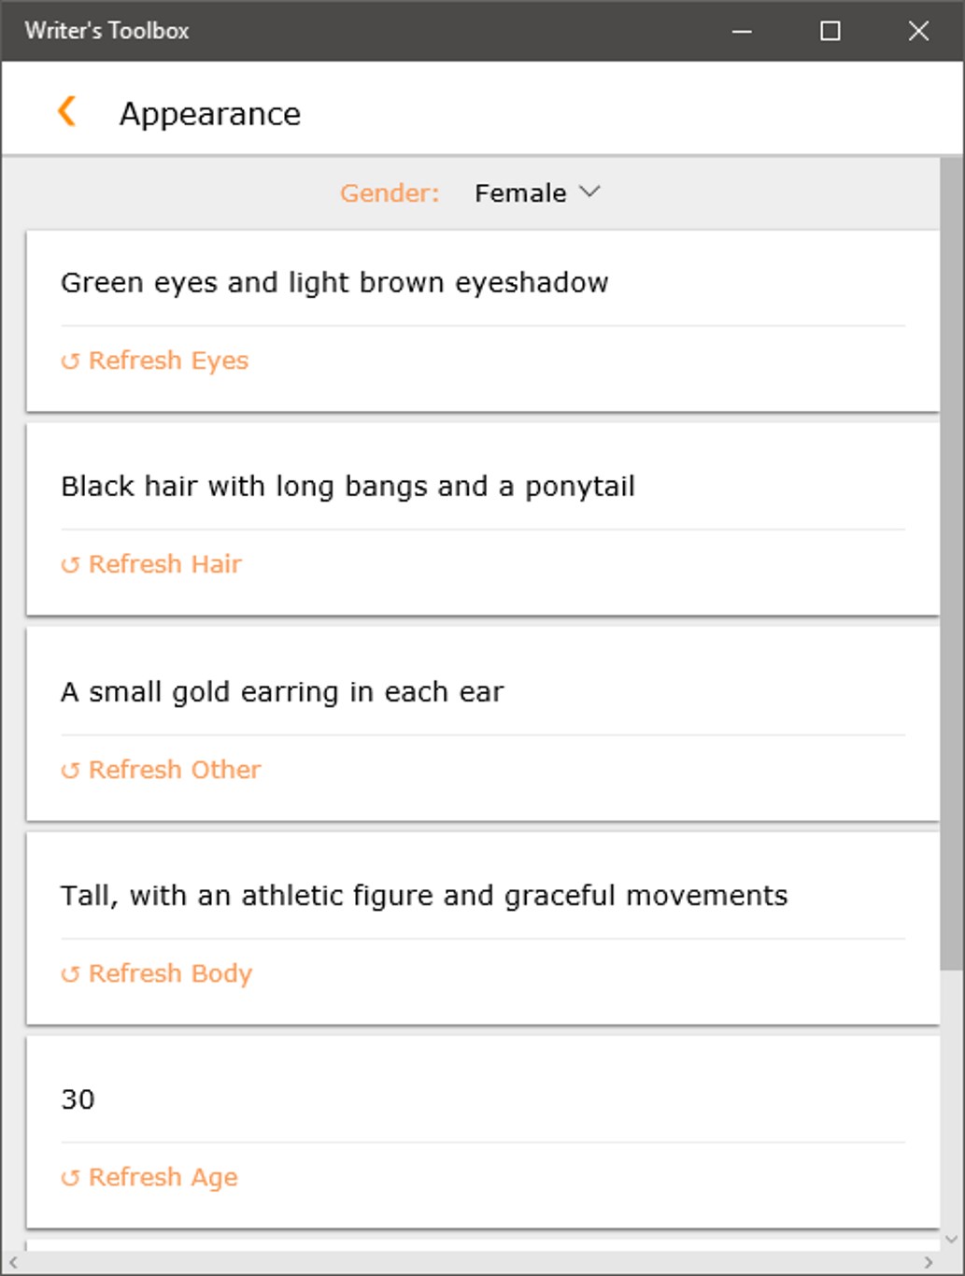Click the horizontal scroll right arrow
The height and width of the screenshot is (1276, 965).
point(928,1263)
